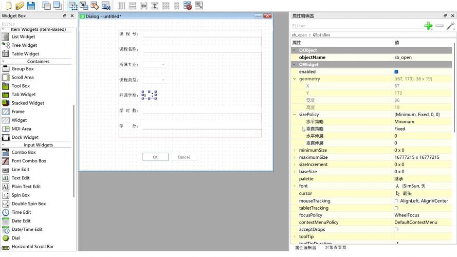
Task: Click the property editor Filter field
Action: click(x=356, y=26)
